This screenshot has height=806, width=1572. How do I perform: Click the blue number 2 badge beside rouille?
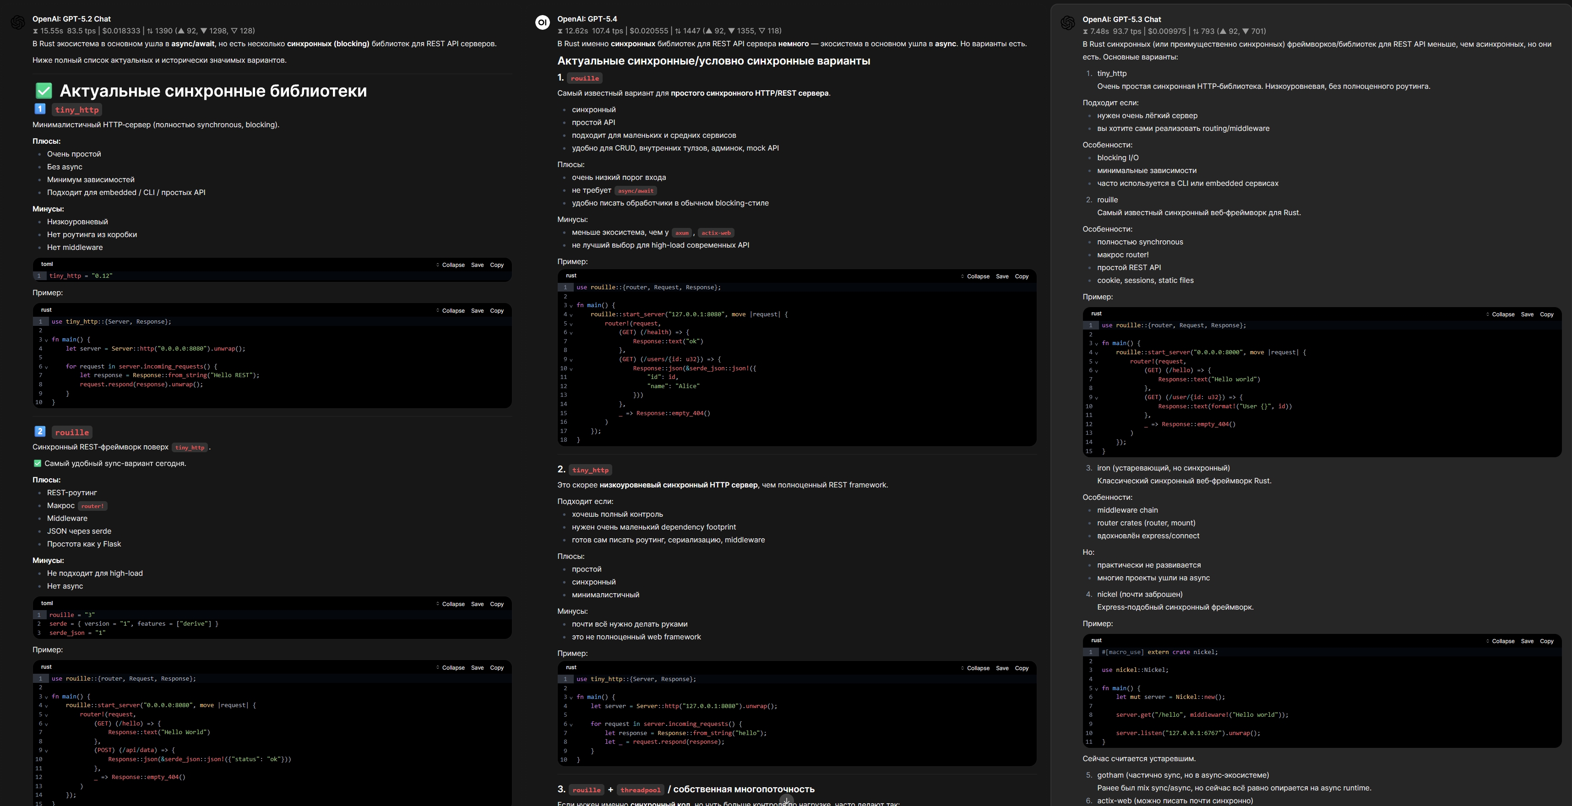pyautogui.click(x=40, y=431)
